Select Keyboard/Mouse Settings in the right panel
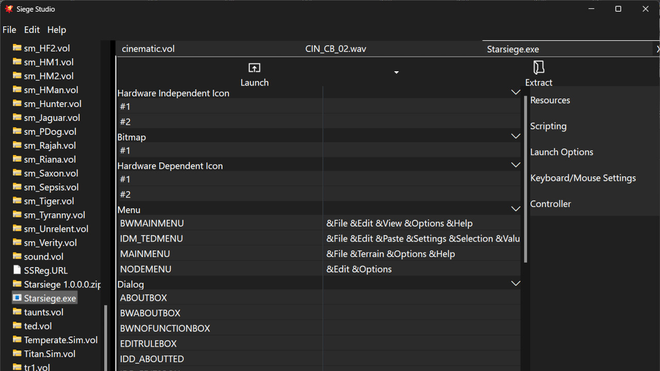 click(583, 177)
